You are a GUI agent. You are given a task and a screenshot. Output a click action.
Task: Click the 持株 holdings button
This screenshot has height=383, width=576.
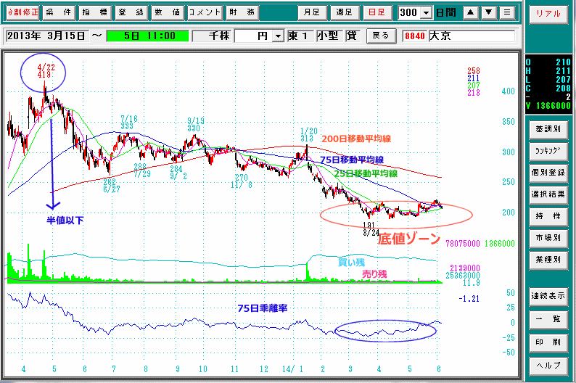(548, 216)
